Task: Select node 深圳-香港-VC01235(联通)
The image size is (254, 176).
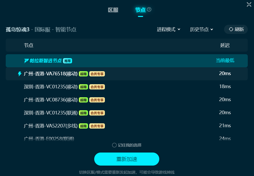Action: coord(127,113)
